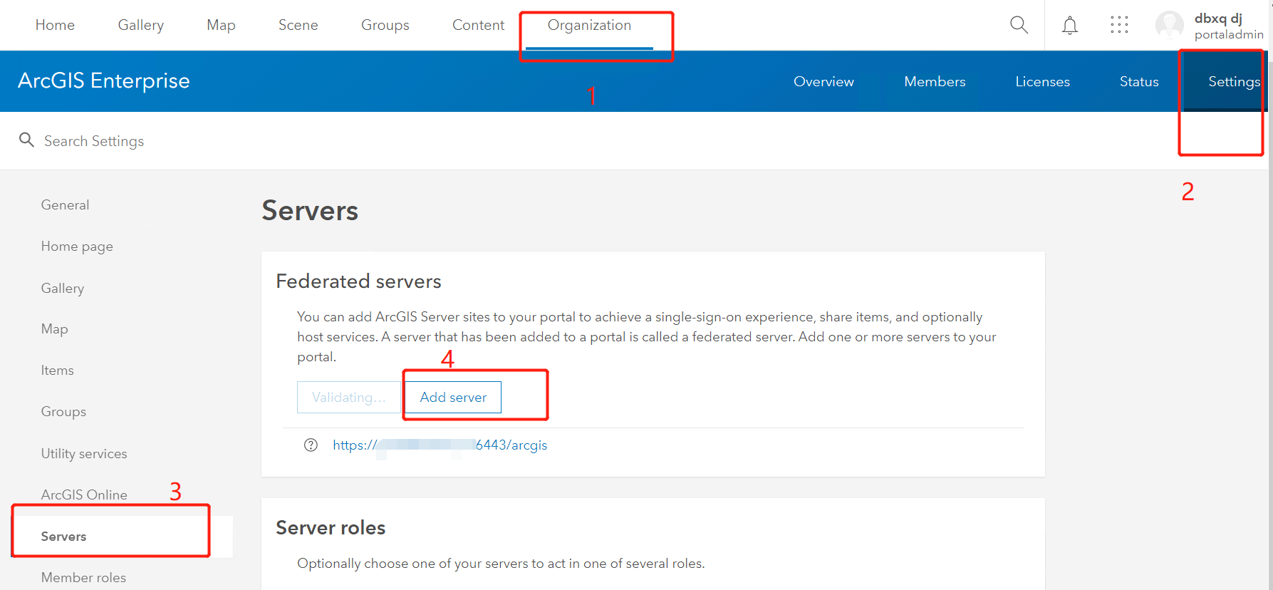Select Home page in settings sidebar
The image size is (1273, 590).
point(77,247)
